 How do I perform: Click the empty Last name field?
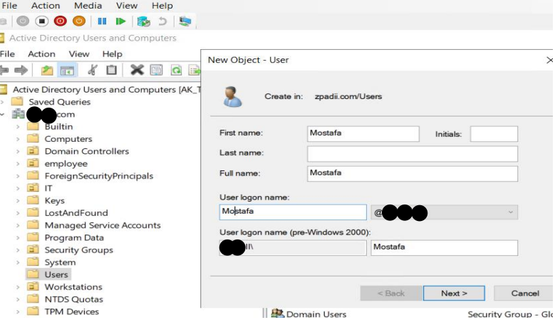click(413, 154)
